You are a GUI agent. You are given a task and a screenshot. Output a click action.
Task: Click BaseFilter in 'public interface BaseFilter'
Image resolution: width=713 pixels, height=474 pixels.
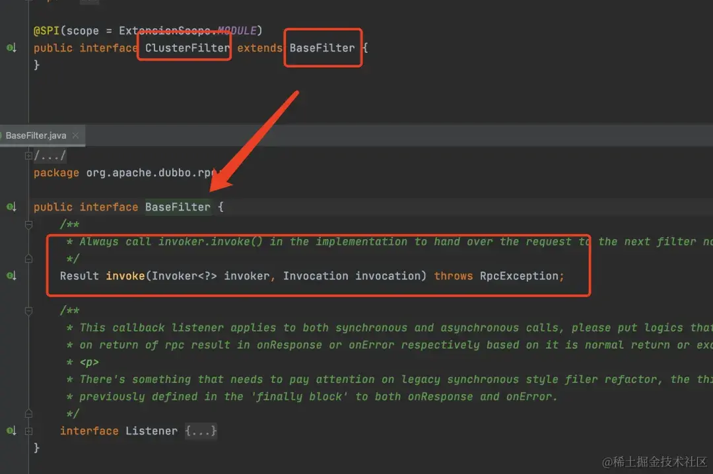(178, 207)
